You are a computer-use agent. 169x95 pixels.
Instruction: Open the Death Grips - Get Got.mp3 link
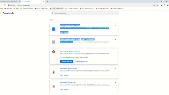(x=68, y=82)
